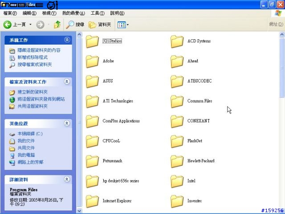Viewport: 285px width, 214px height.
Task: Collapse the 檔案及資料夾工作 panel
Action: point(67,82)
